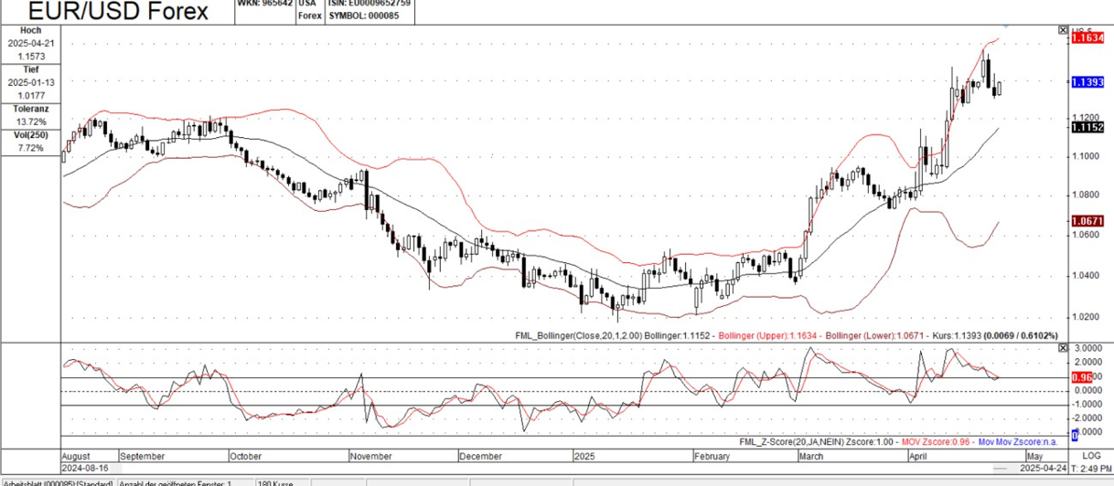Click the 2025 year label on time axis
This screenshot has height=486, width=1114.
click(x=585, y=455)
